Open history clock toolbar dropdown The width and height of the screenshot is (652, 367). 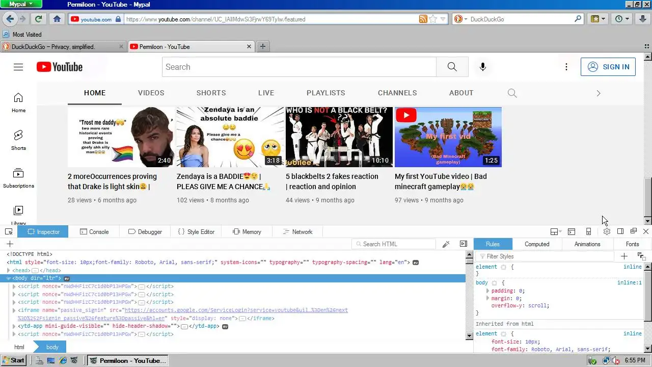tap(622, 19)
